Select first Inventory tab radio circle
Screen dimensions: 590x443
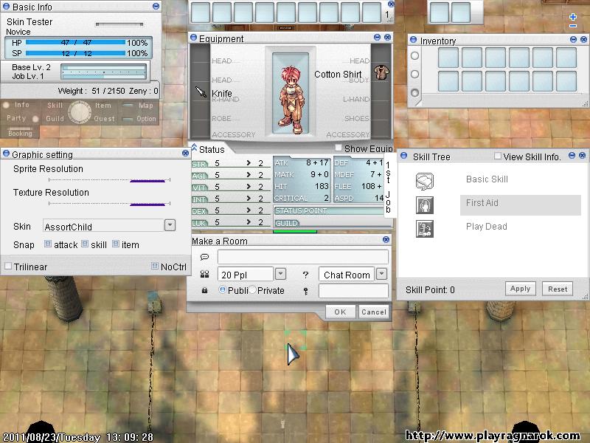click(x=414, y=55)
